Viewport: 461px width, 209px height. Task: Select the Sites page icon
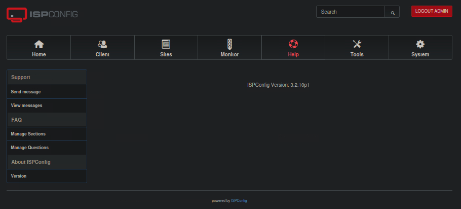point(166,44)
